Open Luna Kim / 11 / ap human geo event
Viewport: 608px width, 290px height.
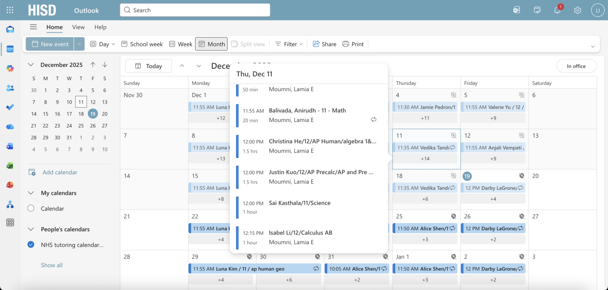255,269
